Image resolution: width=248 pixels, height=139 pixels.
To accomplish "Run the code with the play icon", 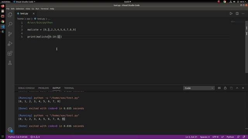I will 231,14.
